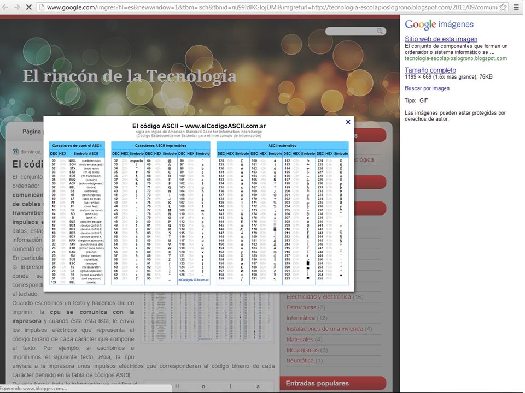
Task: Open 'Informática' category link
Action: click(300, 318)
